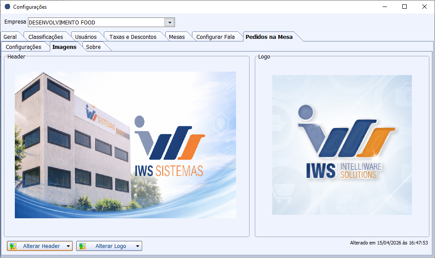Switch to the Configurar Fala tab
This screenshot has height=258, width=435.
[216, 37]
